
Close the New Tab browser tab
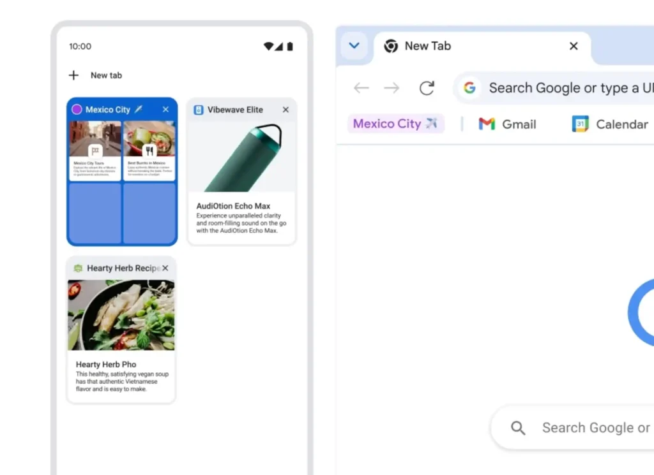(574, 46)
